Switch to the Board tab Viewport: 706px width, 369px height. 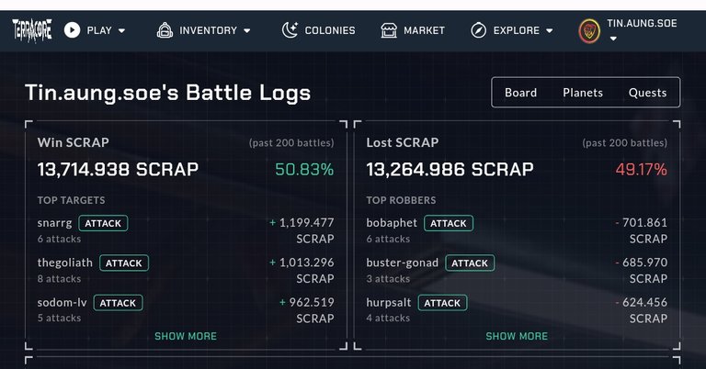click(520, 93)
